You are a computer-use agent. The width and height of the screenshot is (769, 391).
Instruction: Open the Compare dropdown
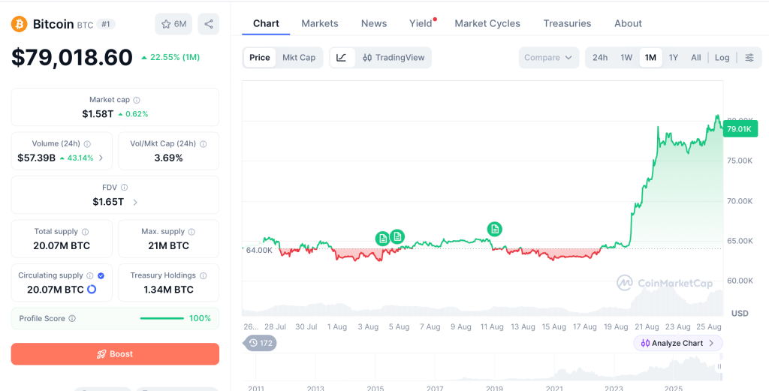click(x=548, y=57)
